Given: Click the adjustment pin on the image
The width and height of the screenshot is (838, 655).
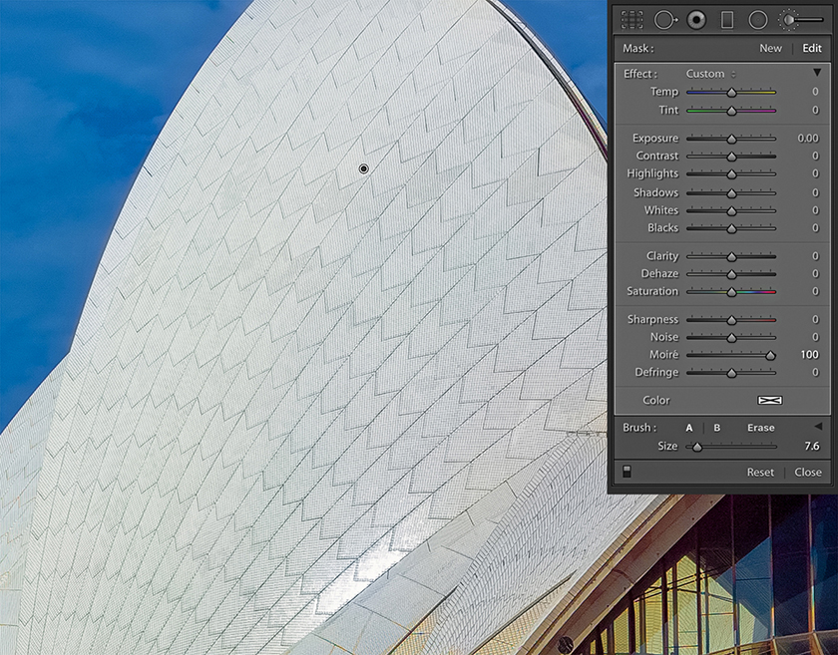Looking at the screenshot, I should pos(364,168).
